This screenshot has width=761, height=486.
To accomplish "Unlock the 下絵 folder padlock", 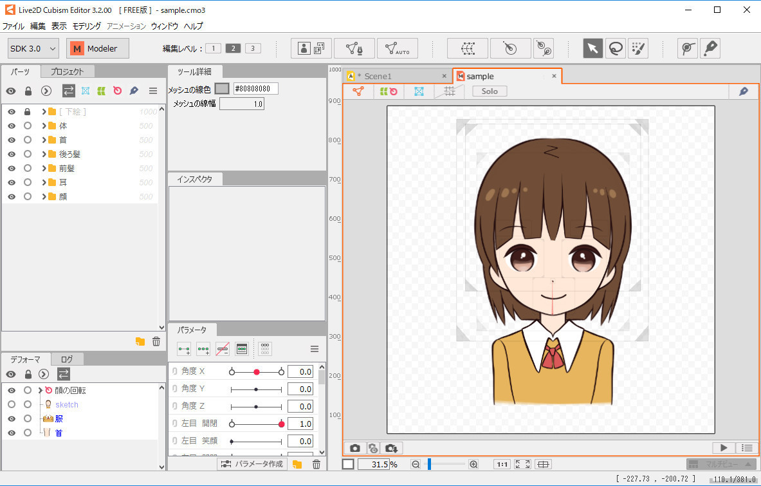I will point(26,111).
